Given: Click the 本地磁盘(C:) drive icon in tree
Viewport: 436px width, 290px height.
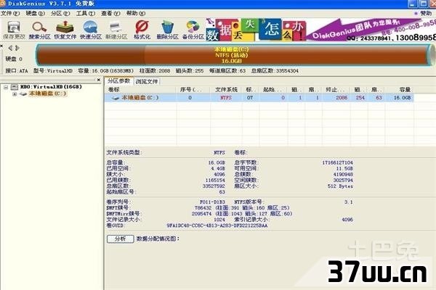Looking at the screenshot, I should (x=23, y=94).
